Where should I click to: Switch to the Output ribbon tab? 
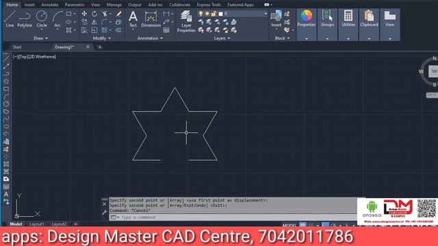tap(135, 5)
